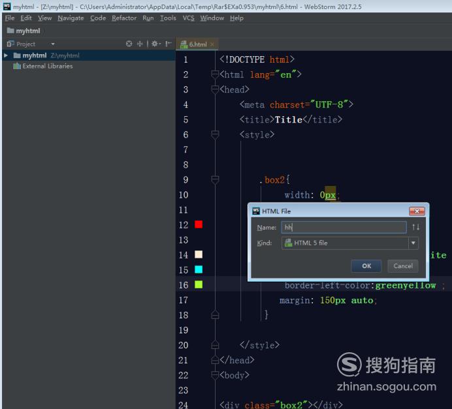The image size is (452, 409).
Task: Open the Kind dropdown arrow
Action: pyautogui.click(x=413, y=243)
